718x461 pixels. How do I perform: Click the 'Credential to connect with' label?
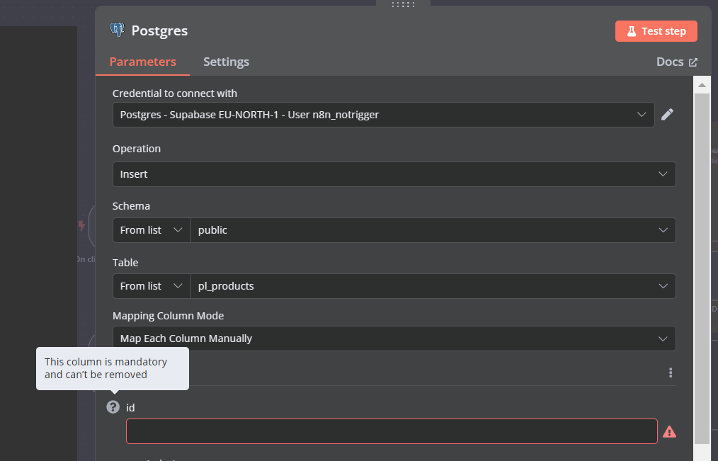(x=174, y=93)
